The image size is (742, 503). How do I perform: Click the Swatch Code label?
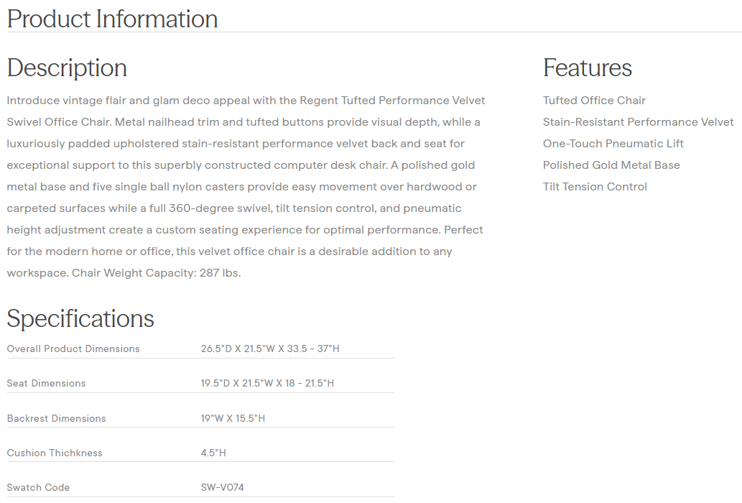pyautogui.click(x=38, y=487)
